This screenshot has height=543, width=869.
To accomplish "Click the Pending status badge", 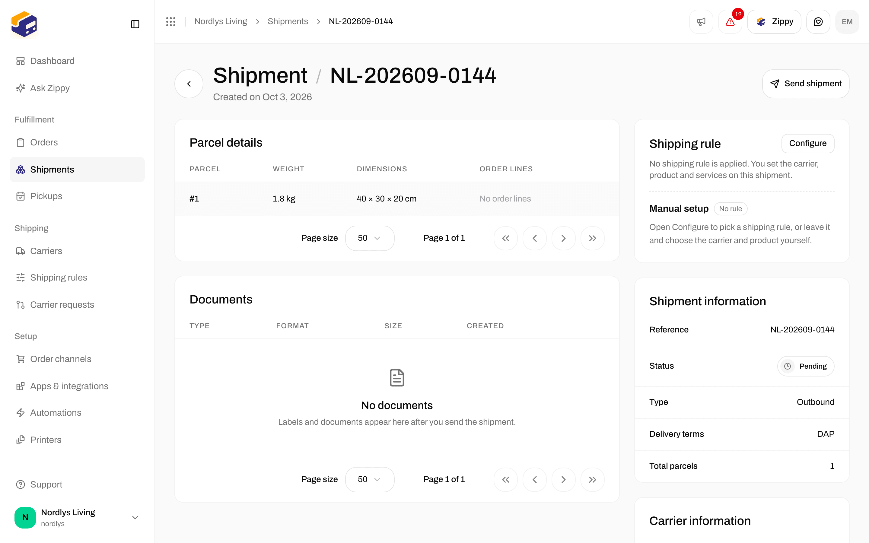I will click(x=806, y=366).
